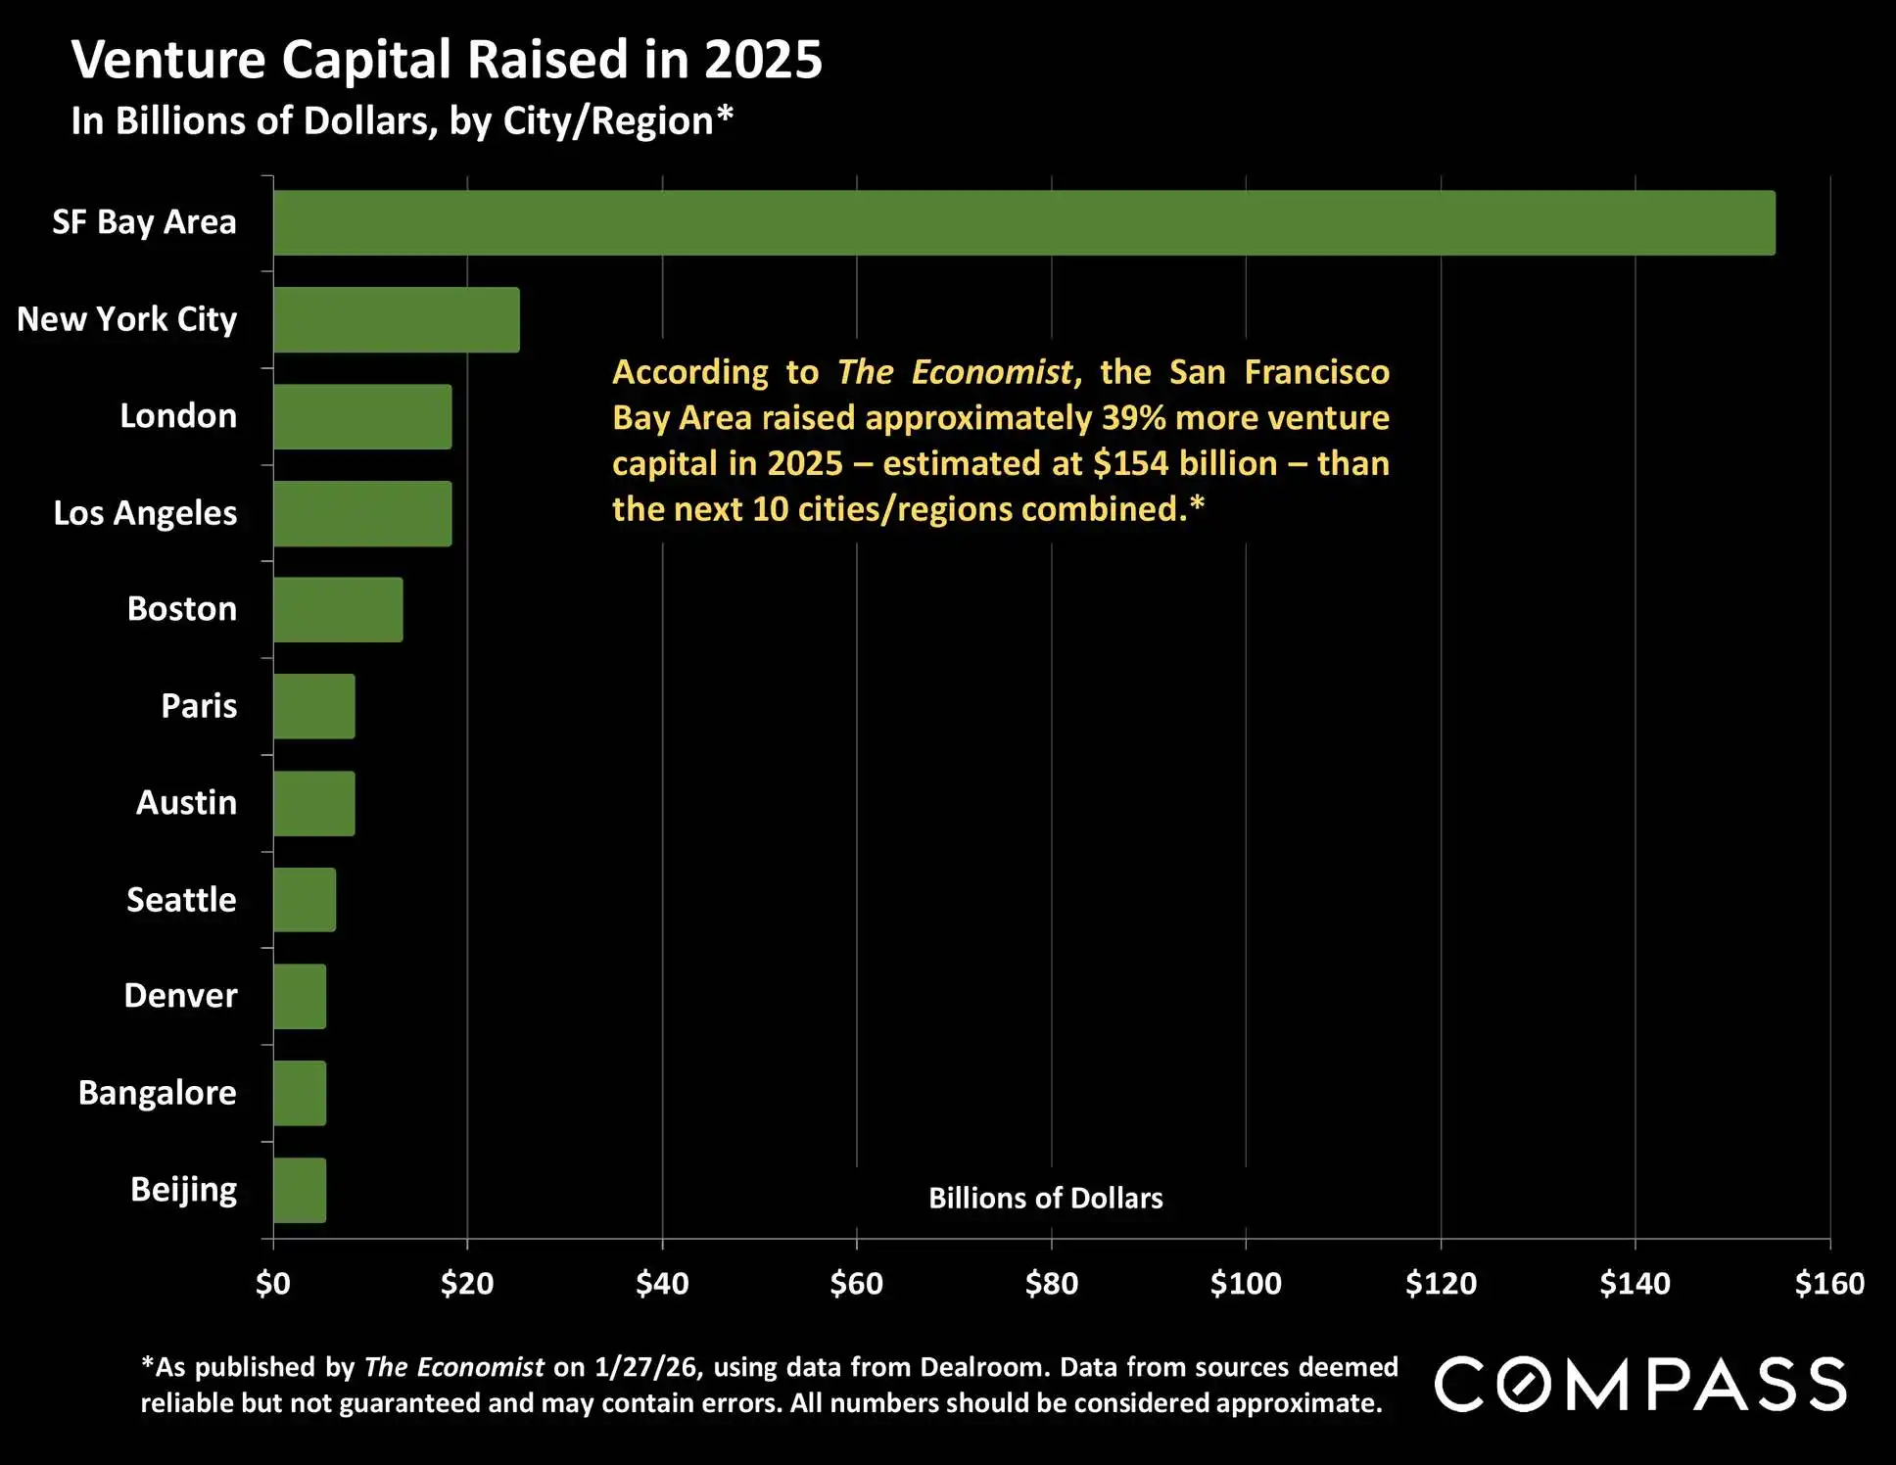Click the SF Bay Area category label

click(x=144, y=222)
